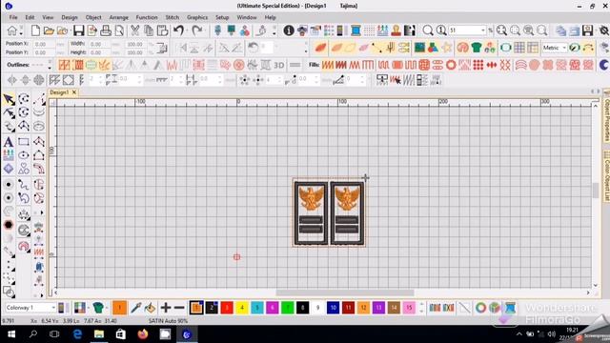This screenshot has height=343, width=610.
Task: Open the Arrange menu
Action: 118,17
